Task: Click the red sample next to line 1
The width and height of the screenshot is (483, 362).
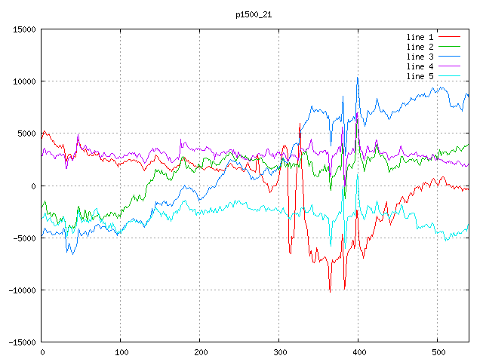Action: click(450, 37)
